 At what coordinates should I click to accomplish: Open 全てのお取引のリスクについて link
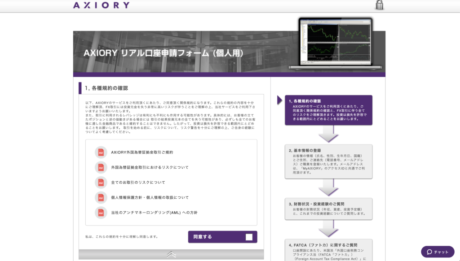click(138, 183)
